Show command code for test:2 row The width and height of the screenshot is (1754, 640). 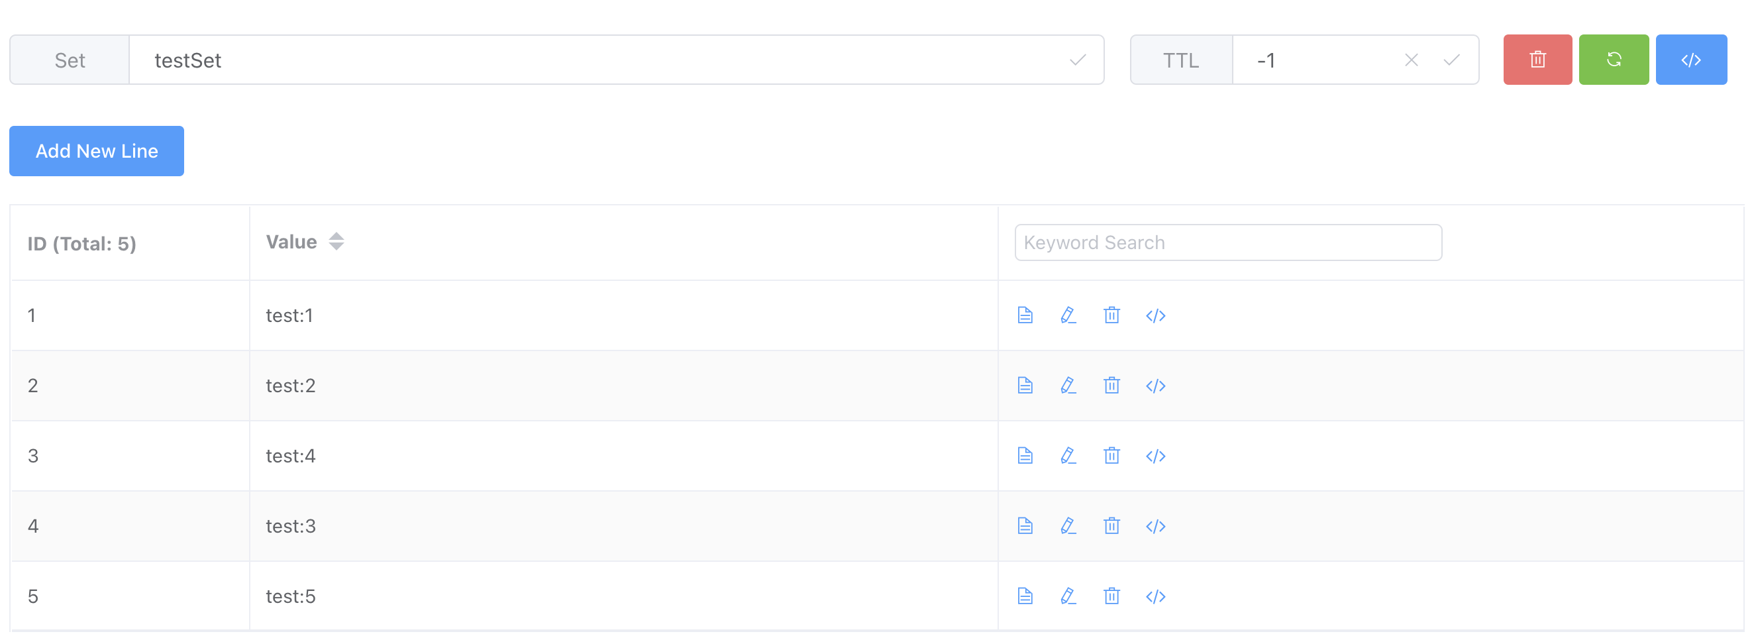(1155, 386)
